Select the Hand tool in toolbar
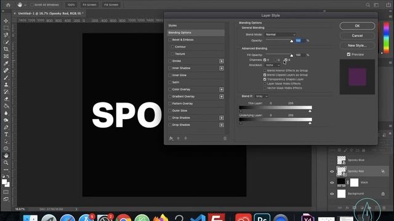This screenshot has height=221, width=394. [x=6, y=155]
